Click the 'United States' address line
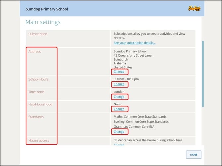Screen dimensions: 222x166 (123, 67)
